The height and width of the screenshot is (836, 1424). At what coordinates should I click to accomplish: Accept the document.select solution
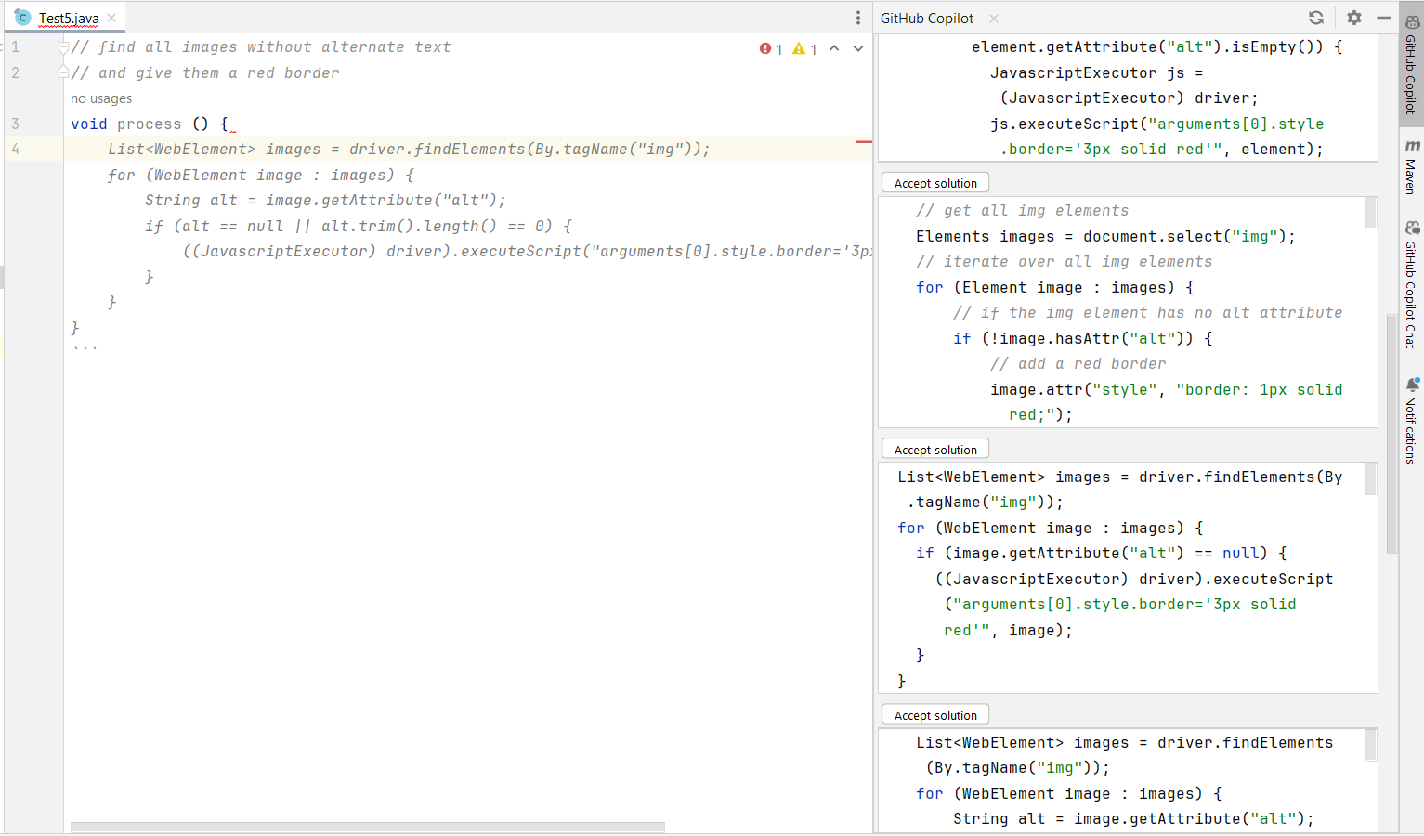pyautogui.click(x=935, y=183)
